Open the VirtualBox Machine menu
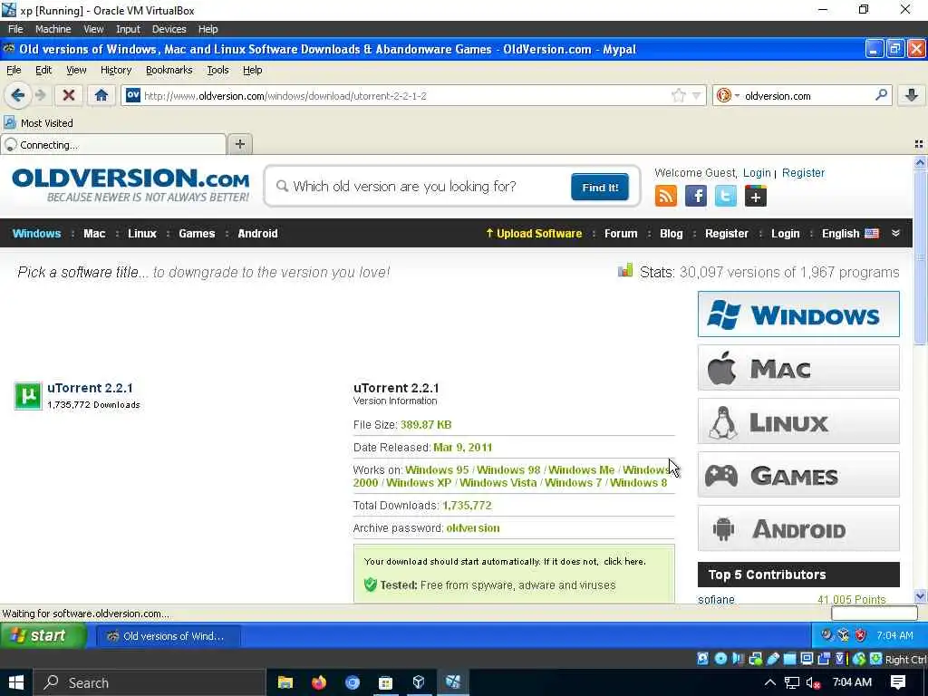This screenshot has height=696, width=928. 53,29
